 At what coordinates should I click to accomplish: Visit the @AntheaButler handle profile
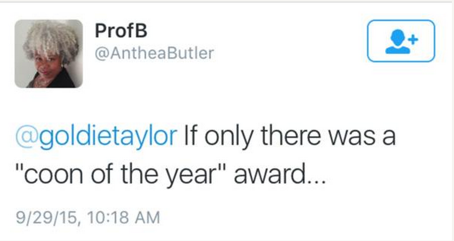point(154,53)
